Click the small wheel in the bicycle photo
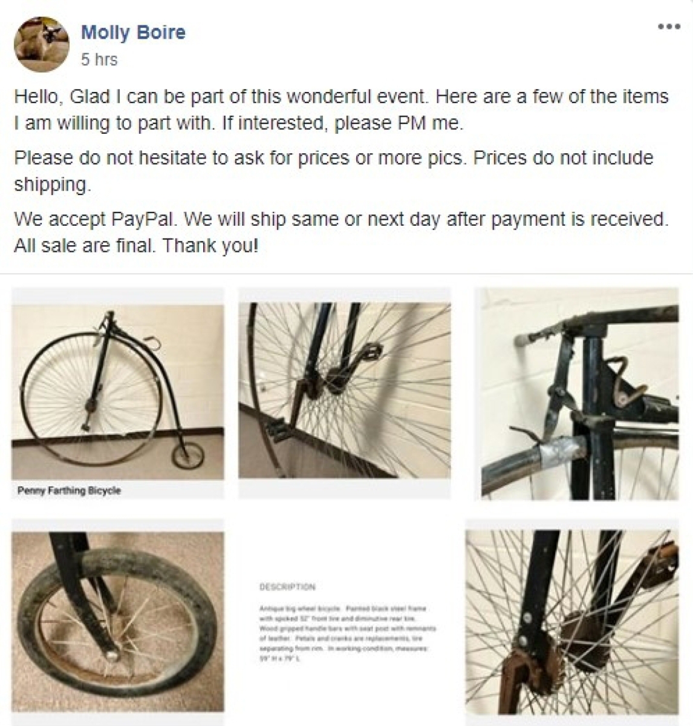Image resolution: width=693 pixels, height=726 pixels. [187, 456]
